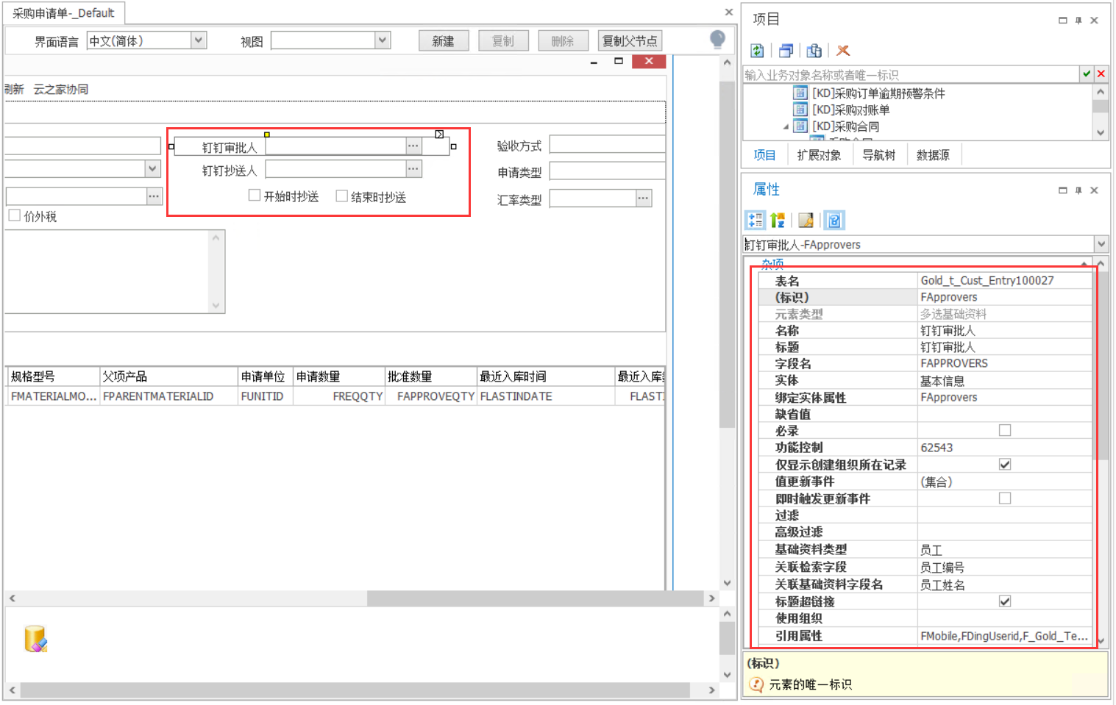Click the property pages key icon

tap(806, 220)
